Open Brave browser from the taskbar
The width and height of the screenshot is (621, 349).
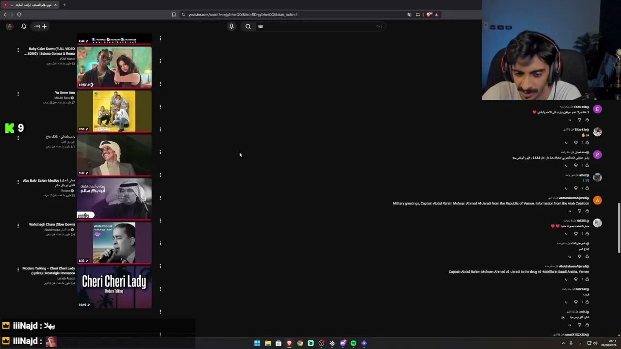[289, 343]
